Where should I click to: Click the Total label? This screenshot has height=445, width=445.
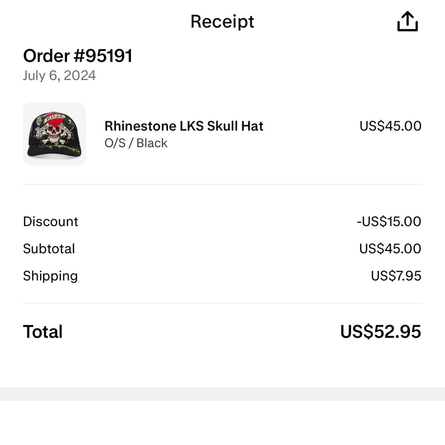tap(43, 332)
